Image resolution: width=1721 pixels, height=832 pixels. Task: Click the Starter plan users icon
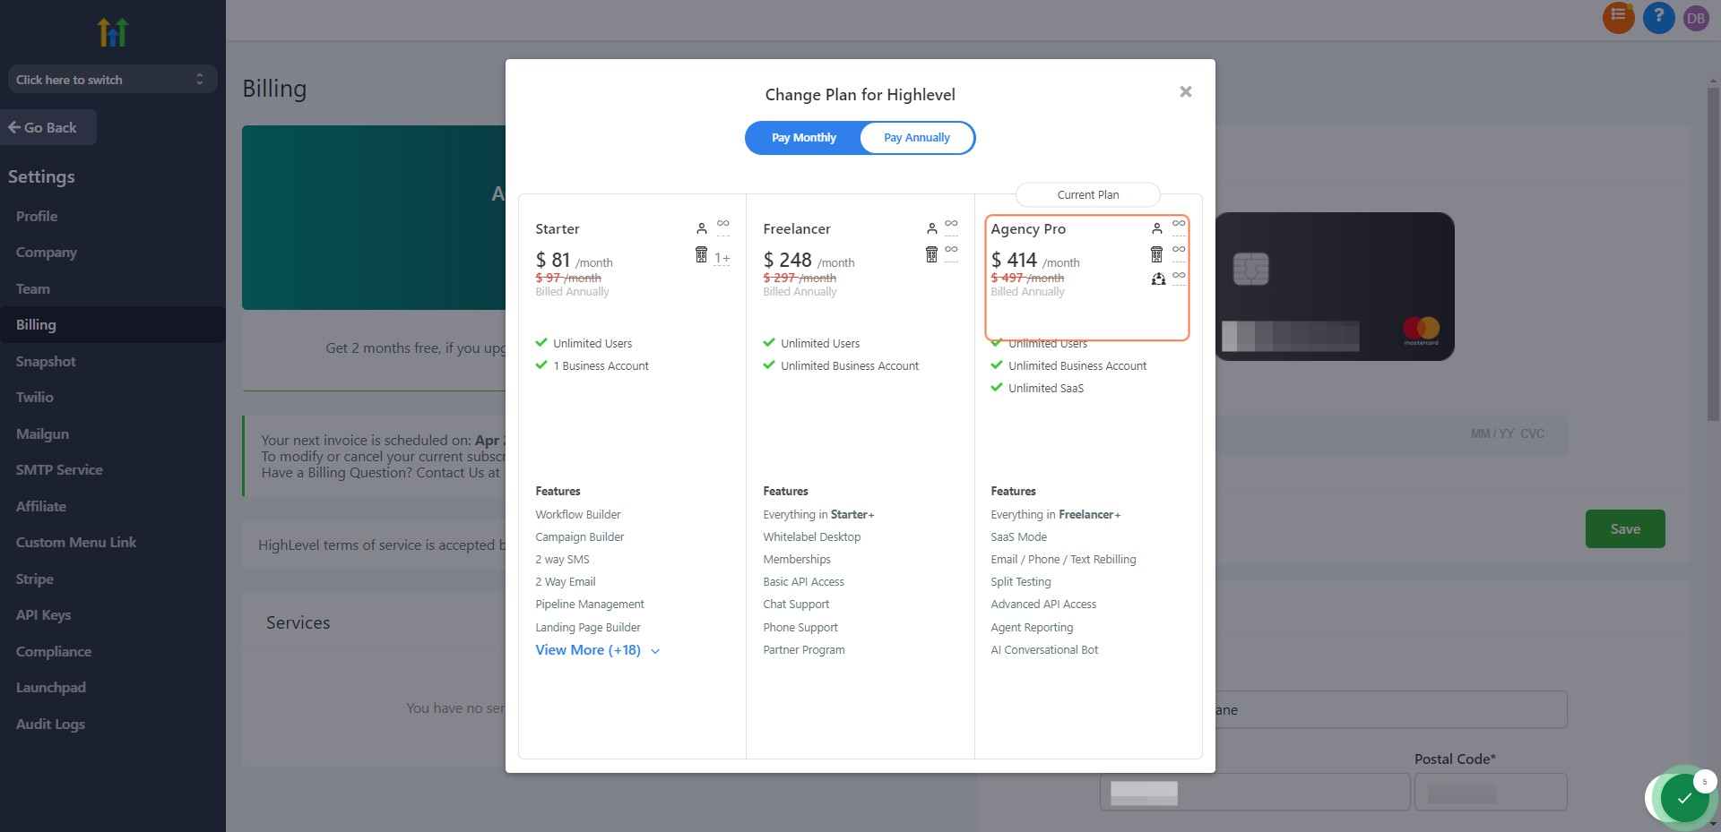(x=701, y=228)
